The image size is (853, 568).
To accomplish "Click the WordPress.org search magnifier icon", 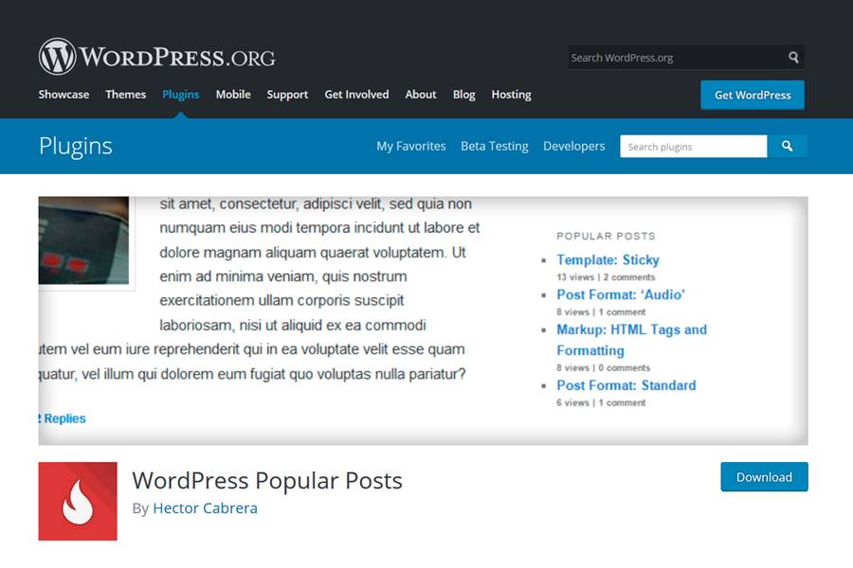I will (793, 57).
